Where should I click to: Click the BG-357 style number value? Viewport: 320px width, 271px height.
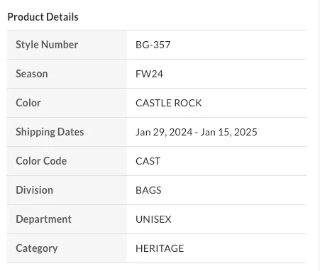[153, 45]
